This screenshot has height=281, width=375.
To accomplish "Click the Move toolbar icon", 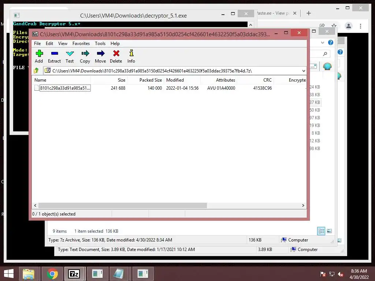I will (100, 53).
